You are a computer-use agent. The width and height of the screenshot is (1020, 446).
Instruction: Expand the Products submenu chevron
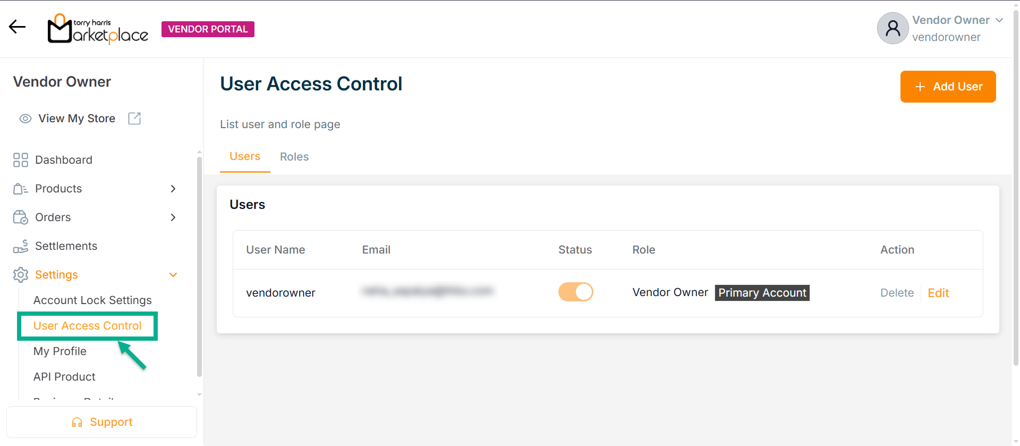pyautogui.click(x=173, y=189)
